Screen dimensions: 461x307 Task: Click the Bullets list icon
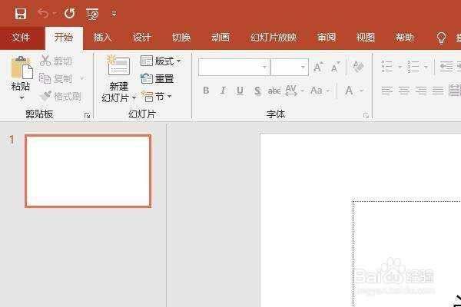(x=387, y=67)
